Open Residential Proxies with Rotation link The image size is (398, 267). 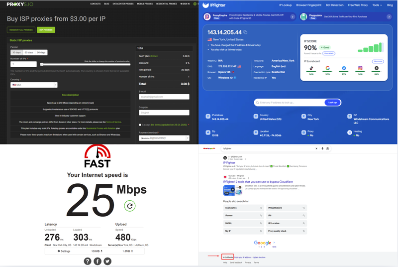[x=101, y=129]
